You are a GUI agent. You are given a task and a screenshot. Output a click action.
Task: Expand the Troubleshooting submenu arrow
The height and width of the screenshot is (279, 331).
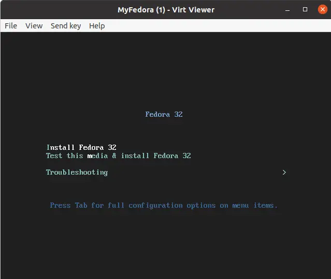click(284, 172)
